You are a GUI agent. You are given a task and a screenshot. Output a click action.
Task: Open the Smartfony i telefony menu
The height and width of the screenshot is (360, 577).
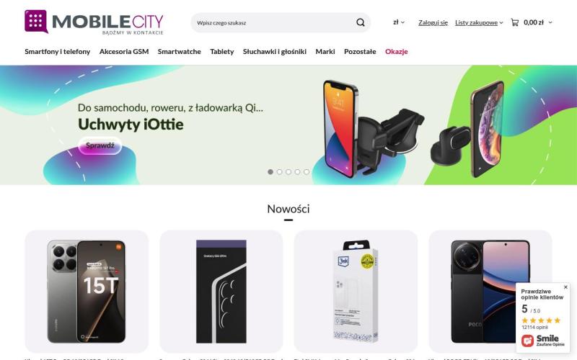coord(58,51)
